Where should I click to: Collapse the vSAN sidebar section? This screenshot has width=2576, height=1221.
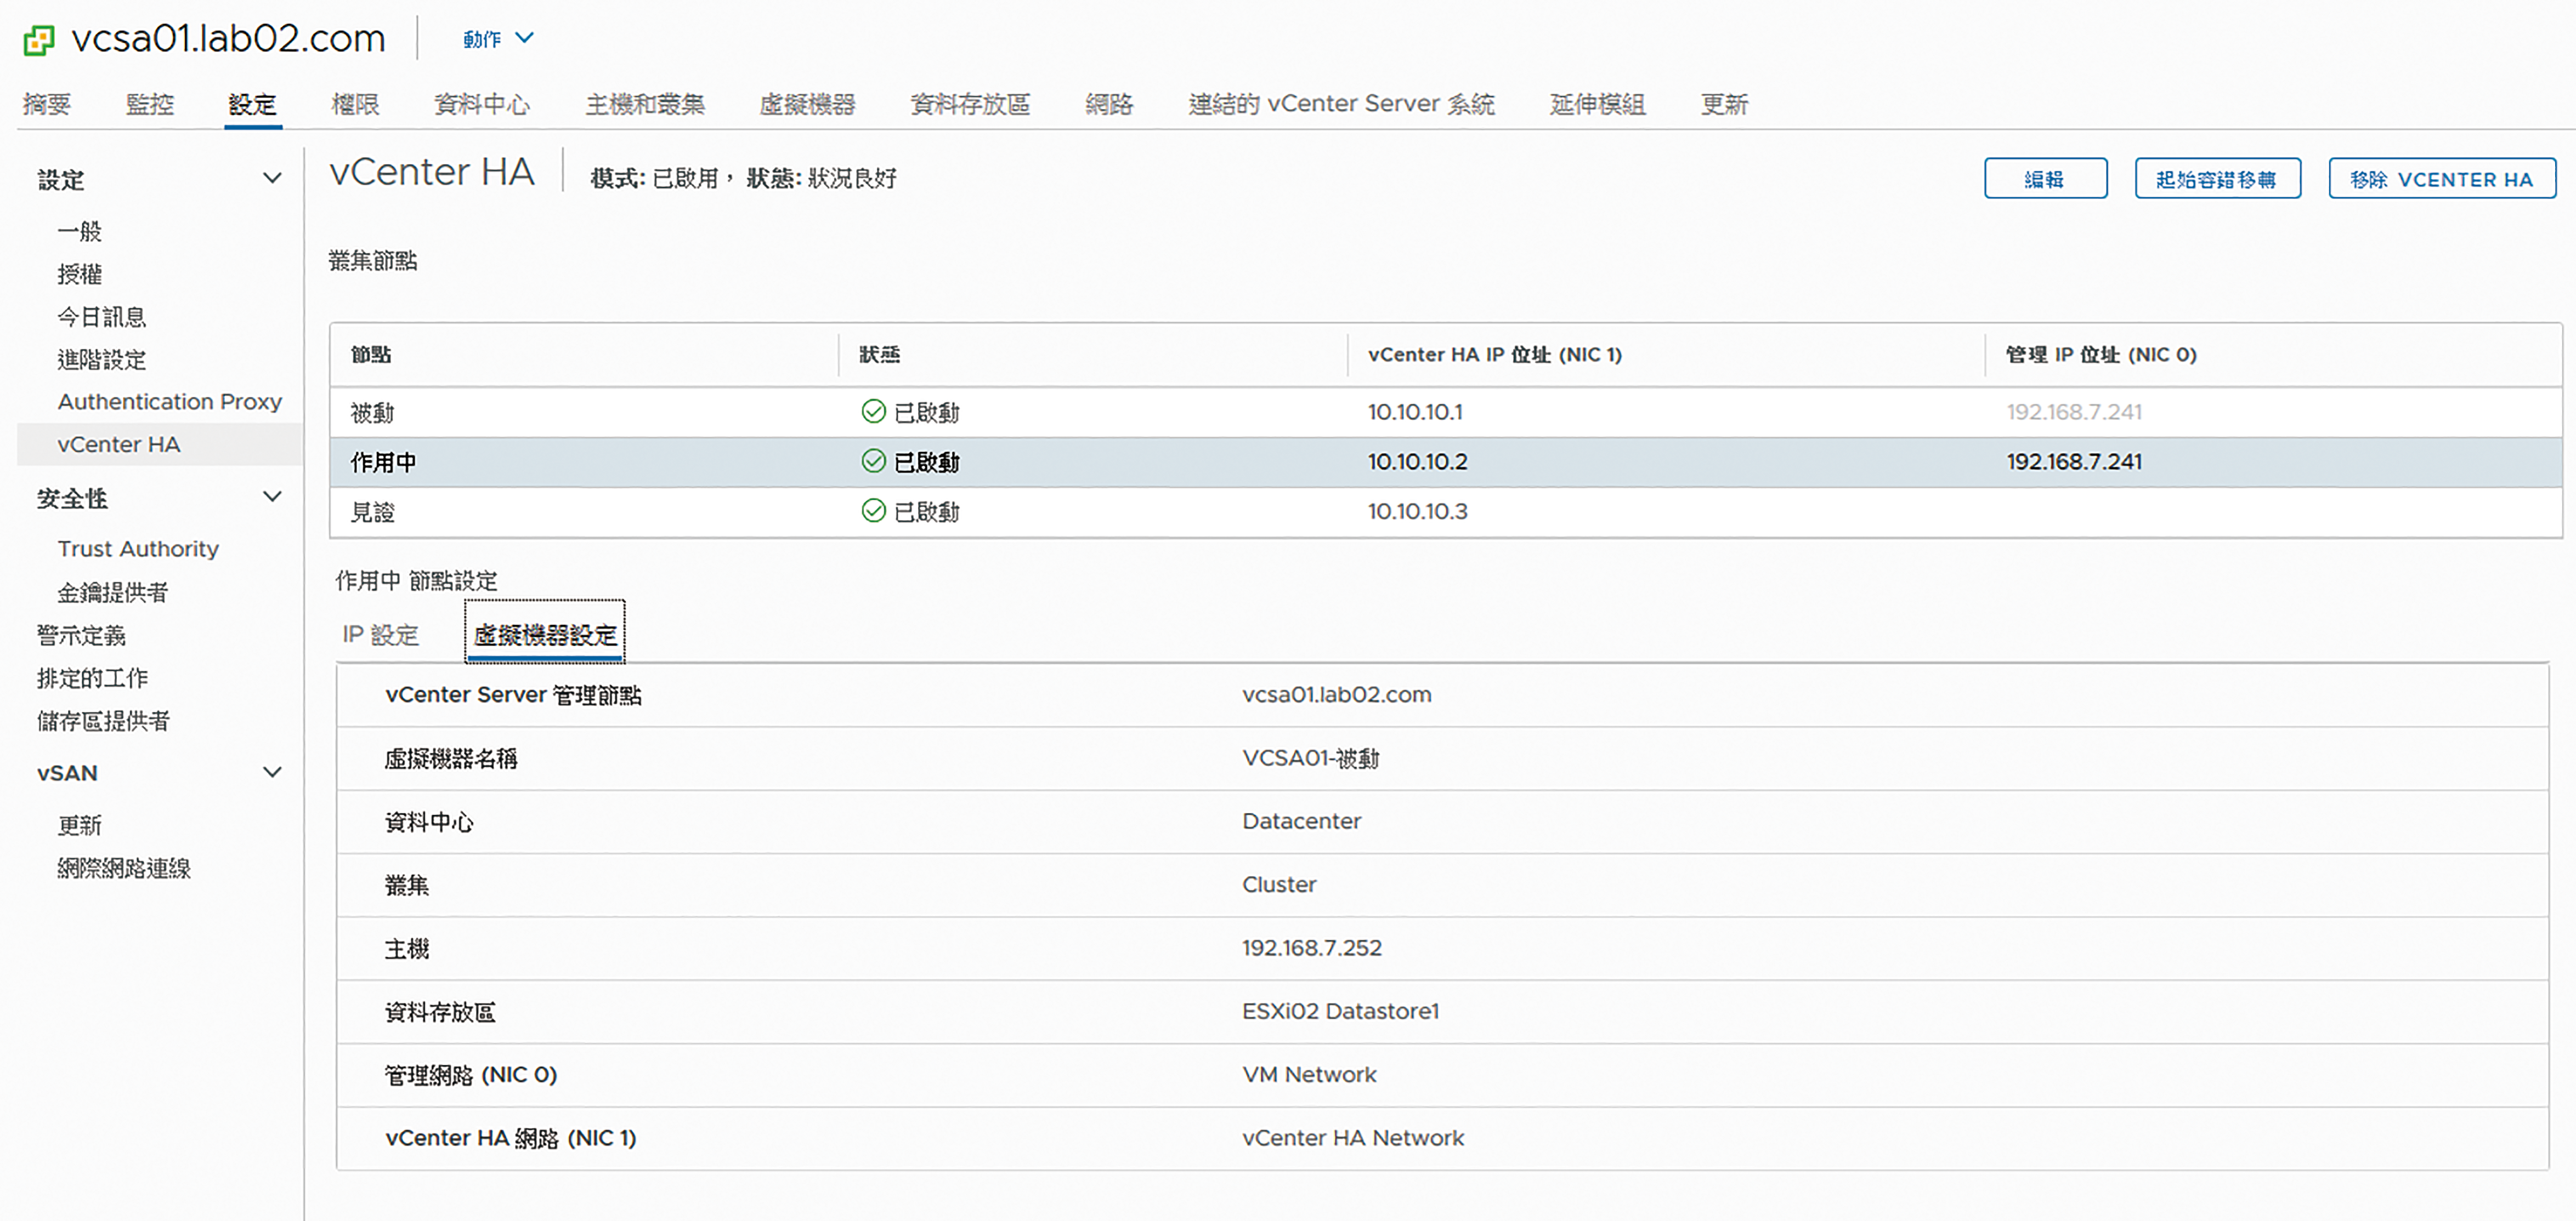coord(272,772)
